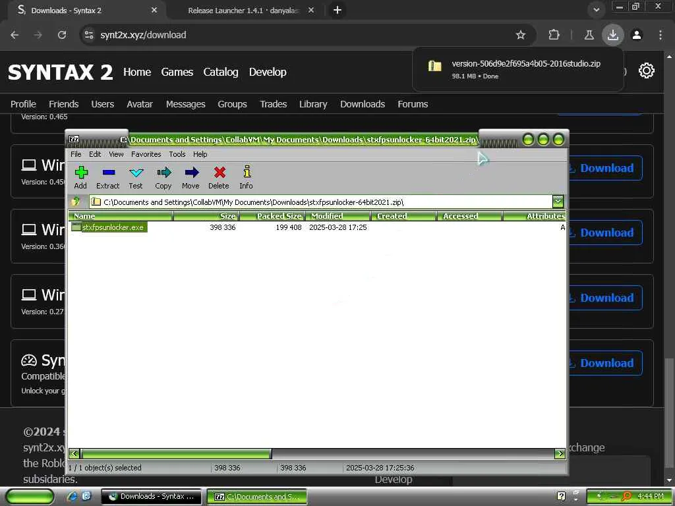Sort by the Name column header
The height and width of the screenshot is (506, 675).
pyautogui.click(x=121, y=216)
